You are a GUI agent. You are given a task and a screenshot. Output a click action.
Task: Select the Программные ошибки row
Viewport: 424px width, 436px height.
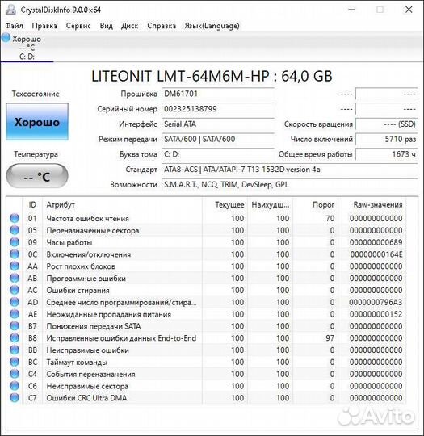(x=206, y=278)
